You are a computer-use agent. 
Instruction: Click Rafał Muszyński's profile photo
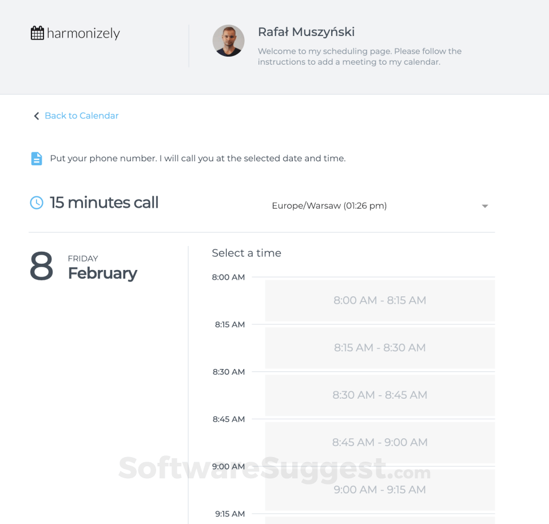pos(229,41)
